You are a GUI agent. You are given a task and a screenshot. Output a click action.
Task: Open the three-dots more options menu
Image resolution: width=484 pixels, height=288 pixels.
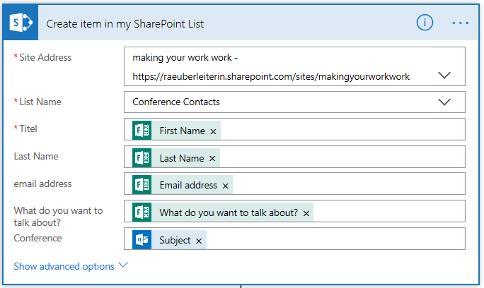461,23
